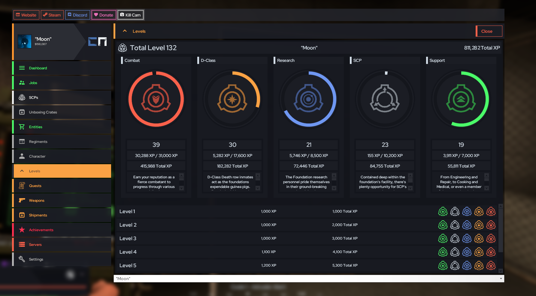Click the green Support emblem
This screenshot has height=296, width=536.
[x=461, y=98]
